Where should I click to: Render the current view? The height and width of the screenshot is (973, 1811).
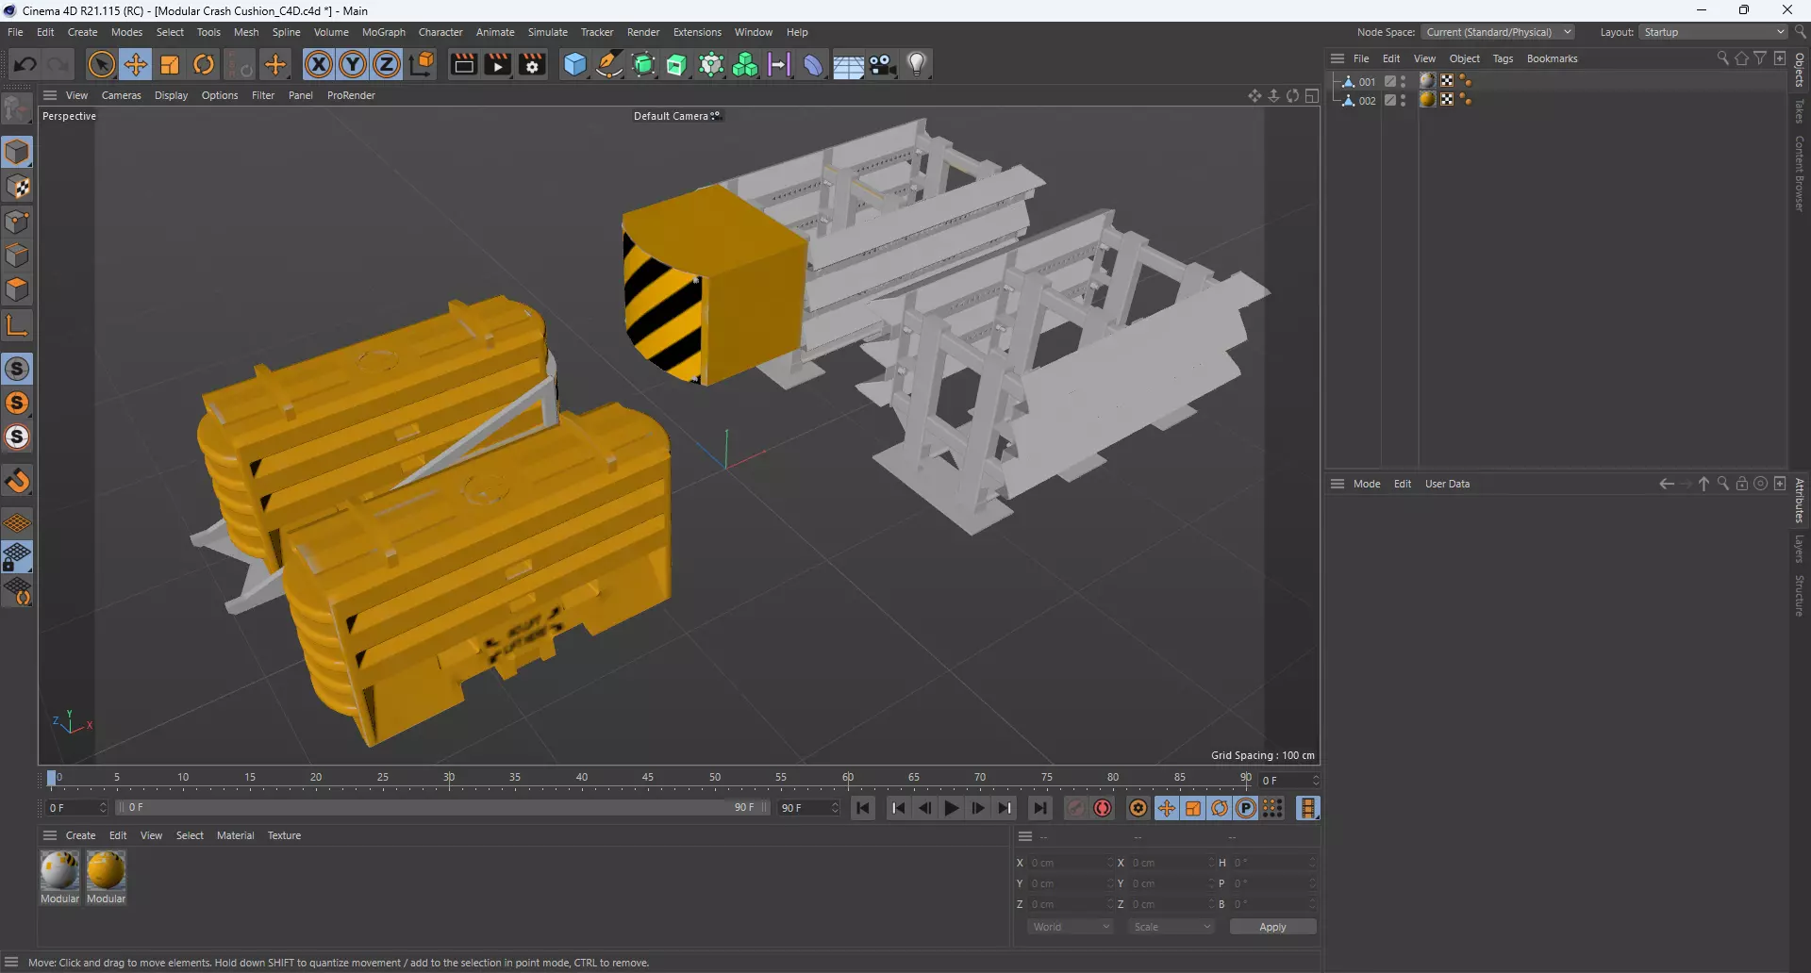(x=463, y=64)
